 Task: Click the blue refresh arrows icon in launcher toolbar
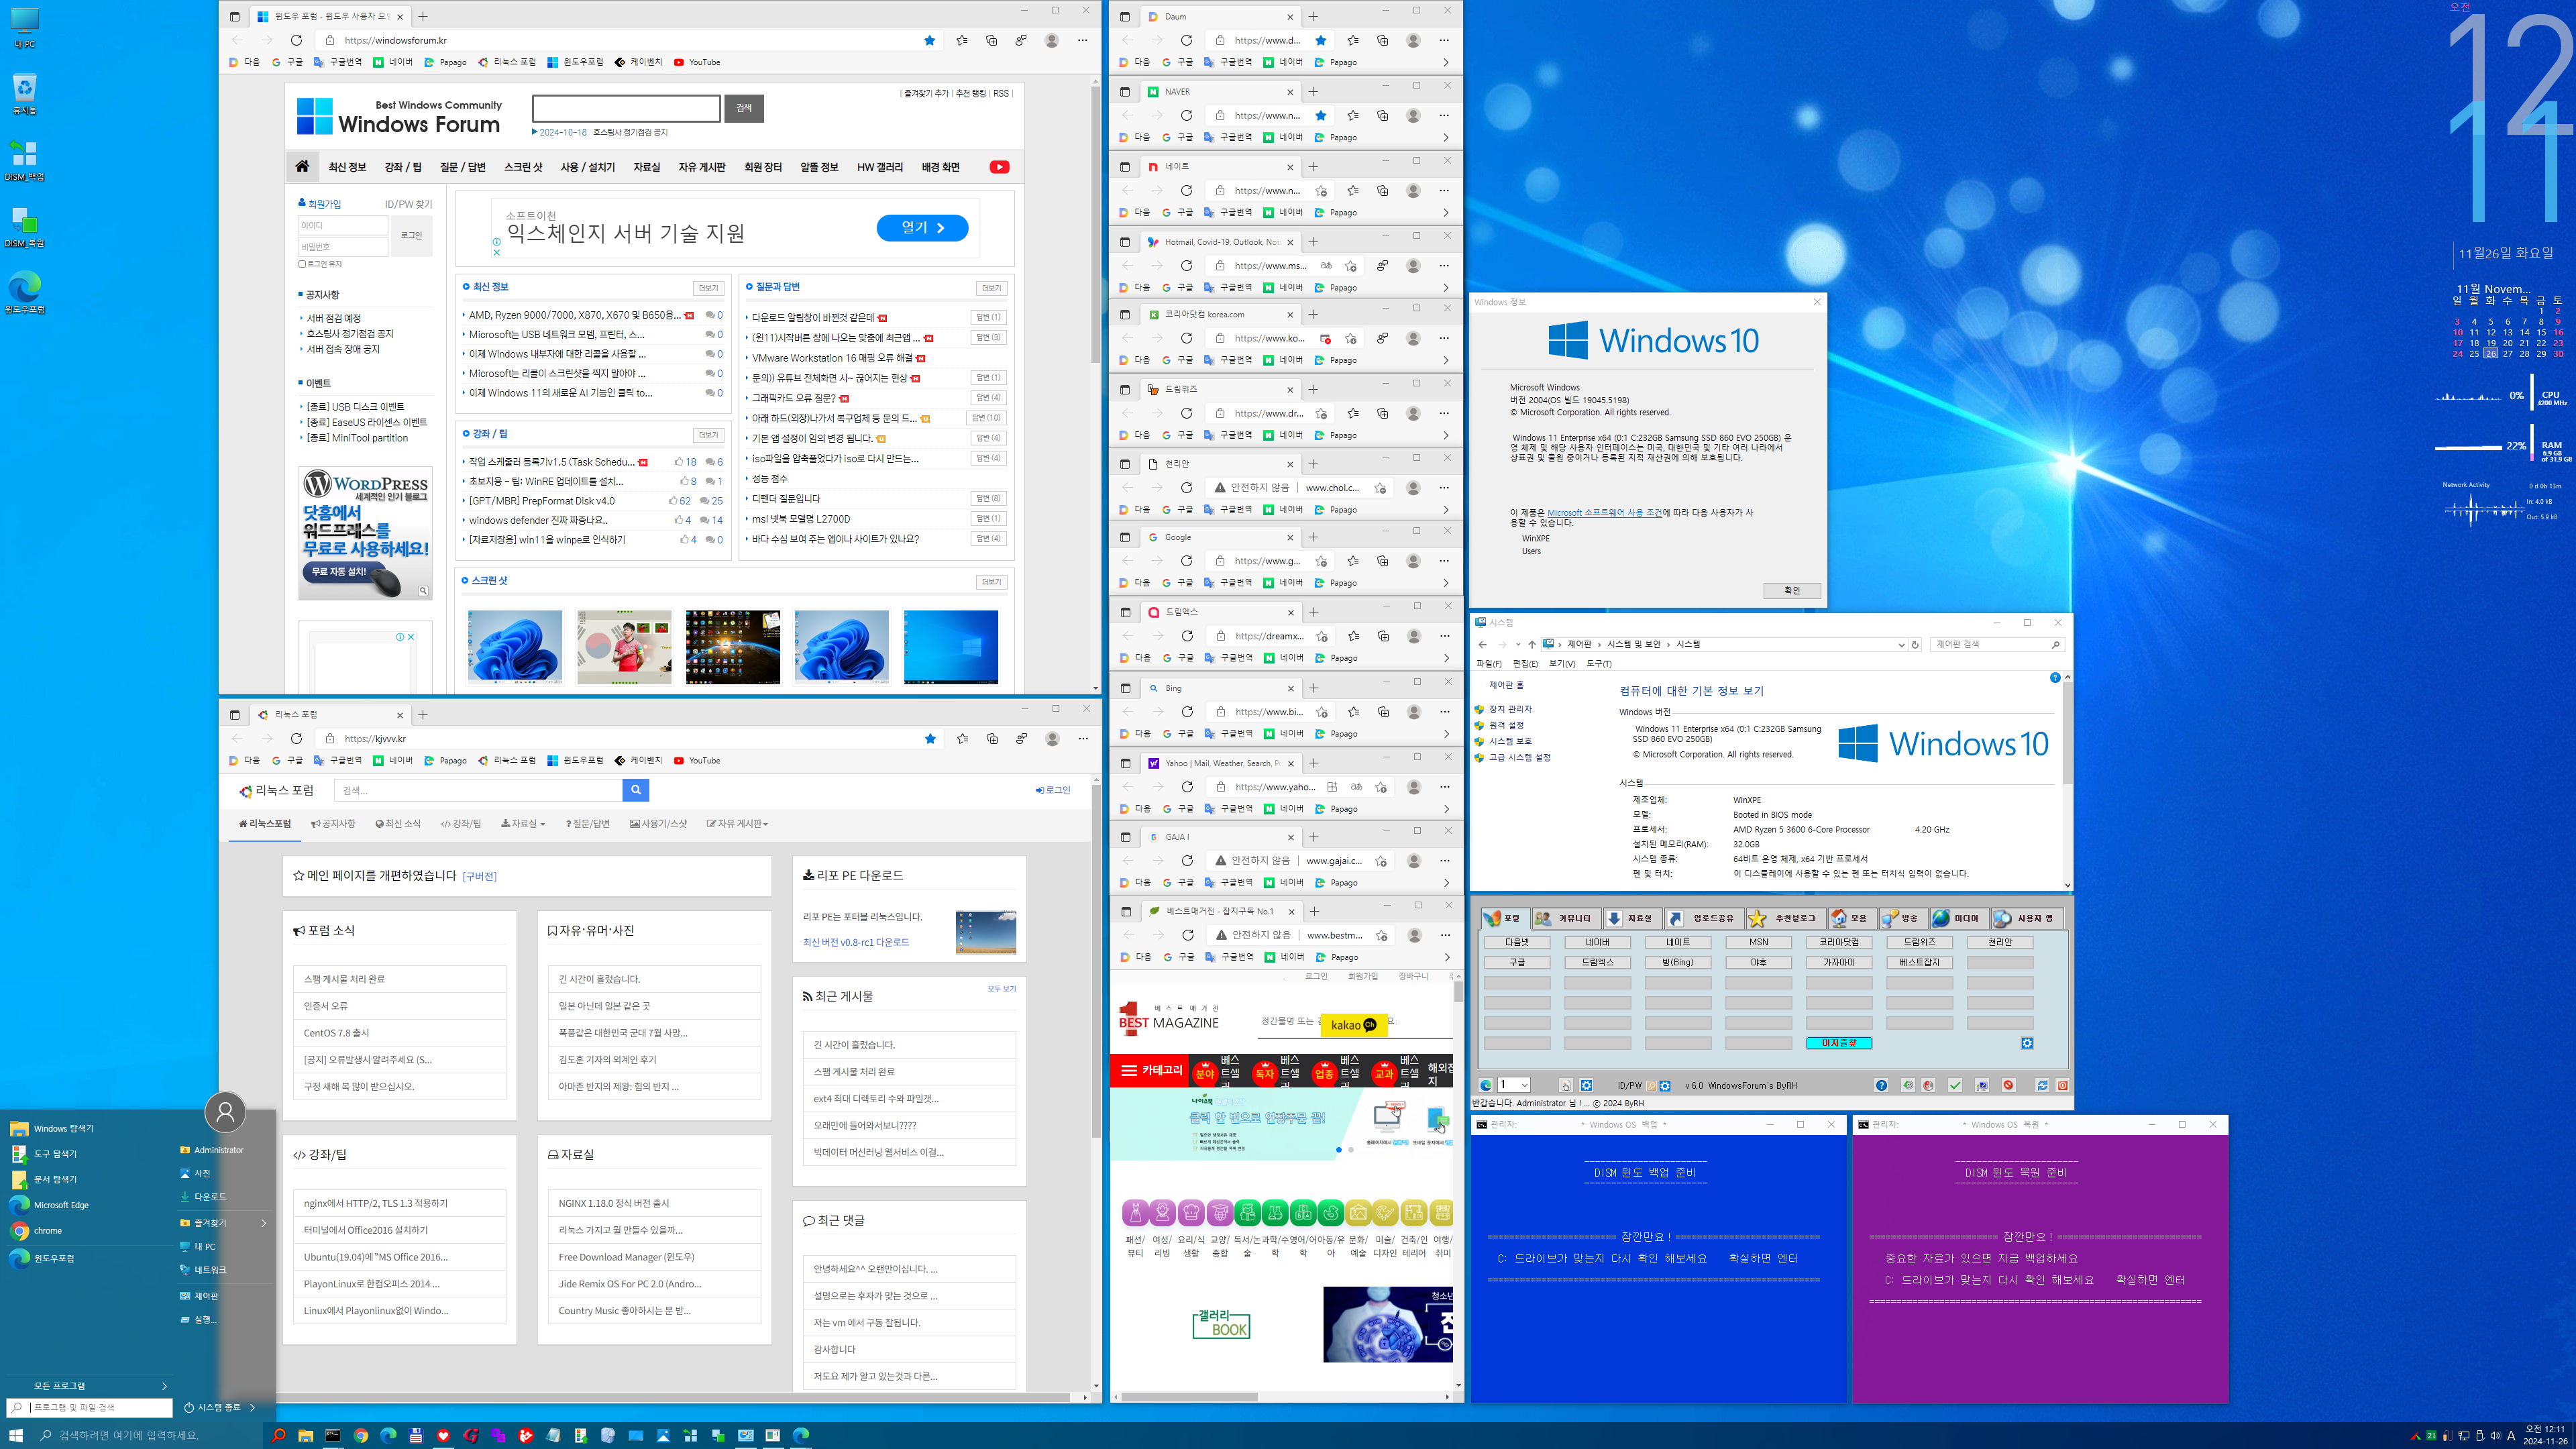click(2043, 1085)
